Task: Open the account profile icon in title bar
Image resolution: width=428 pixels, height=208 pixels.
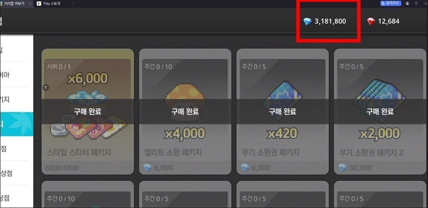Action: pyautogui.click(x=407, y=3)
